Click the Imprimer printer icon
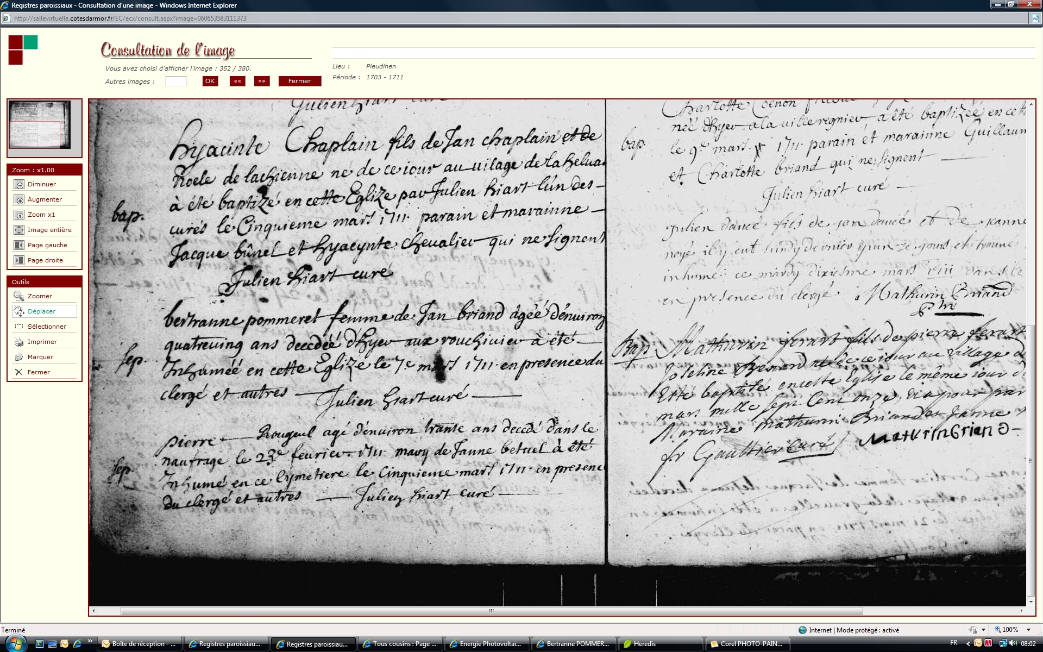Viewport: 1043px width, 652px height. [19, 342]
